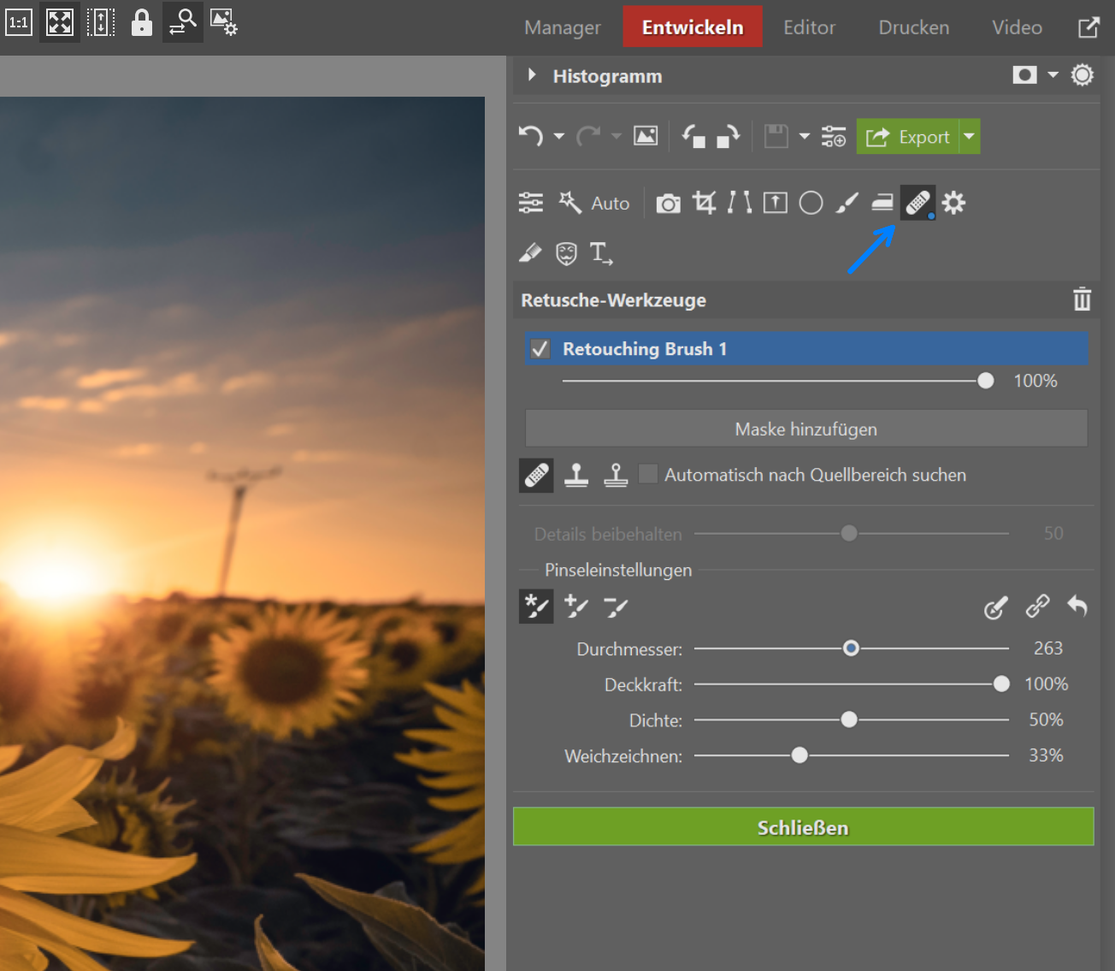Image resolution: width=1115 pixels, height=971 pixels.
Task: Open the Drucken tab
Action: 914,27
